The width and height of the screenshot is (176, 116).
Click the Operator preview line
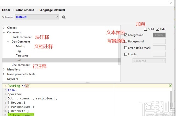coord(14,94)
